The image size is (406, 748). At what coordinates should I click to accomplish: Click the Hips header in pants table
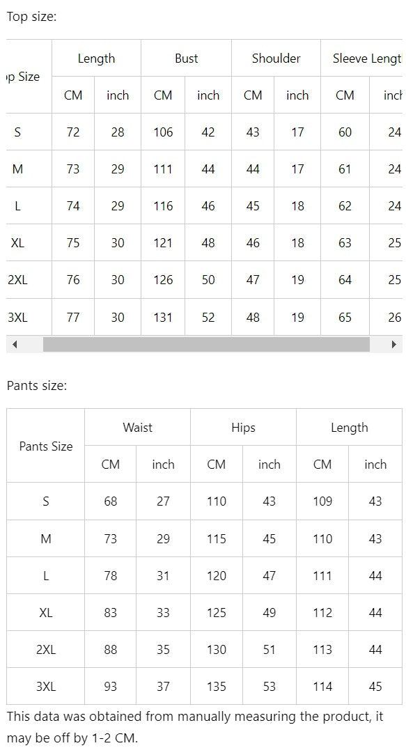[x=242, y=427]
